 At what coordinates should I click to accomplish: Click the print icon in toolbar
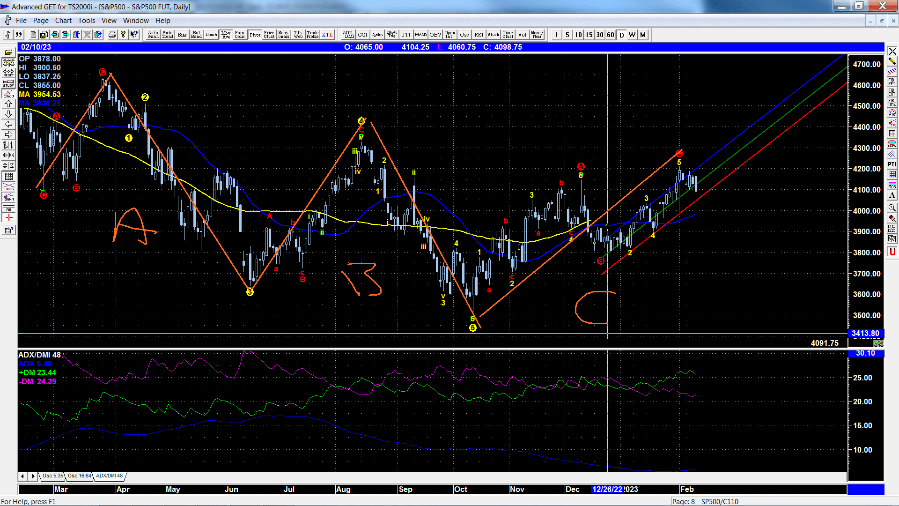pos(112,35)
